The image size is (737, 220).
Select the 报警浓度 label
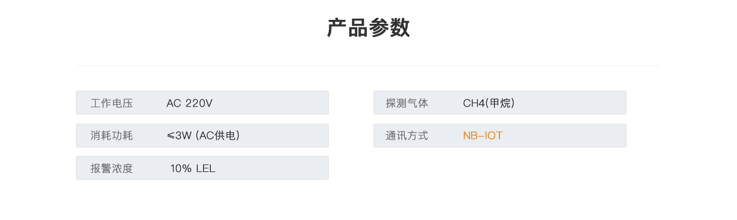click(x=112, y=168)
